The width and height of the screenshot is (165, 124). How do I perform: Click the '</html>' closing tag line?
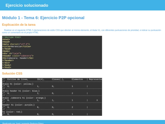click(7, 67)
